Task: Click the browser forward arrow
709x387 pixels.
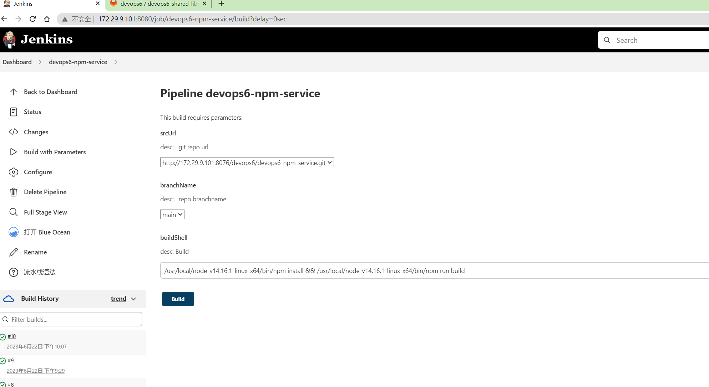Action: [19, 19]
